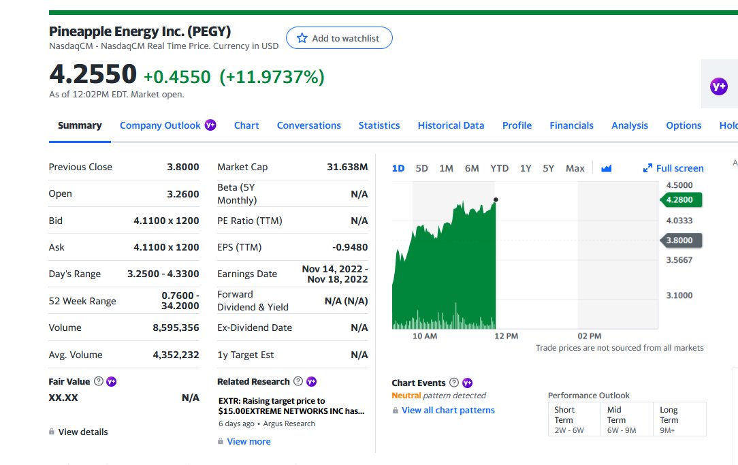Screen dimensions: 738x465
Task: Click the Long Term 9M+ outlook cell
Action: coord(679,419)
